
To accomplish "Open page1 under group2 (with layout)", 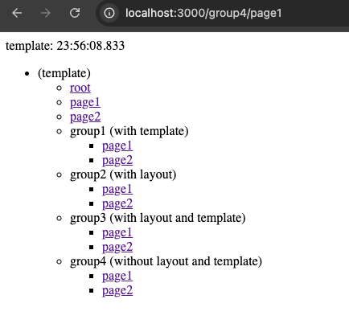I will [x=117, y=189].
